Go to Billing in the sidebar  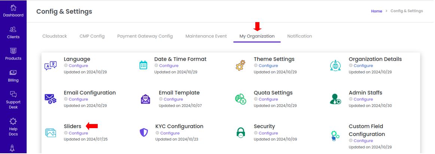point(13,76)
